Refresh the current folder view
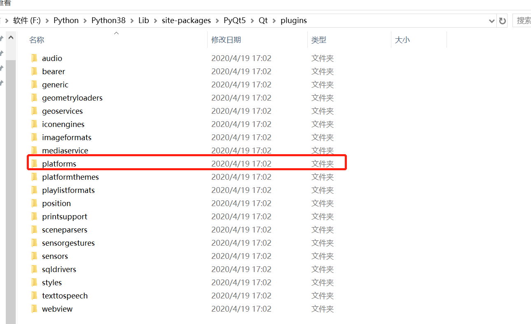 click(502, 21)
